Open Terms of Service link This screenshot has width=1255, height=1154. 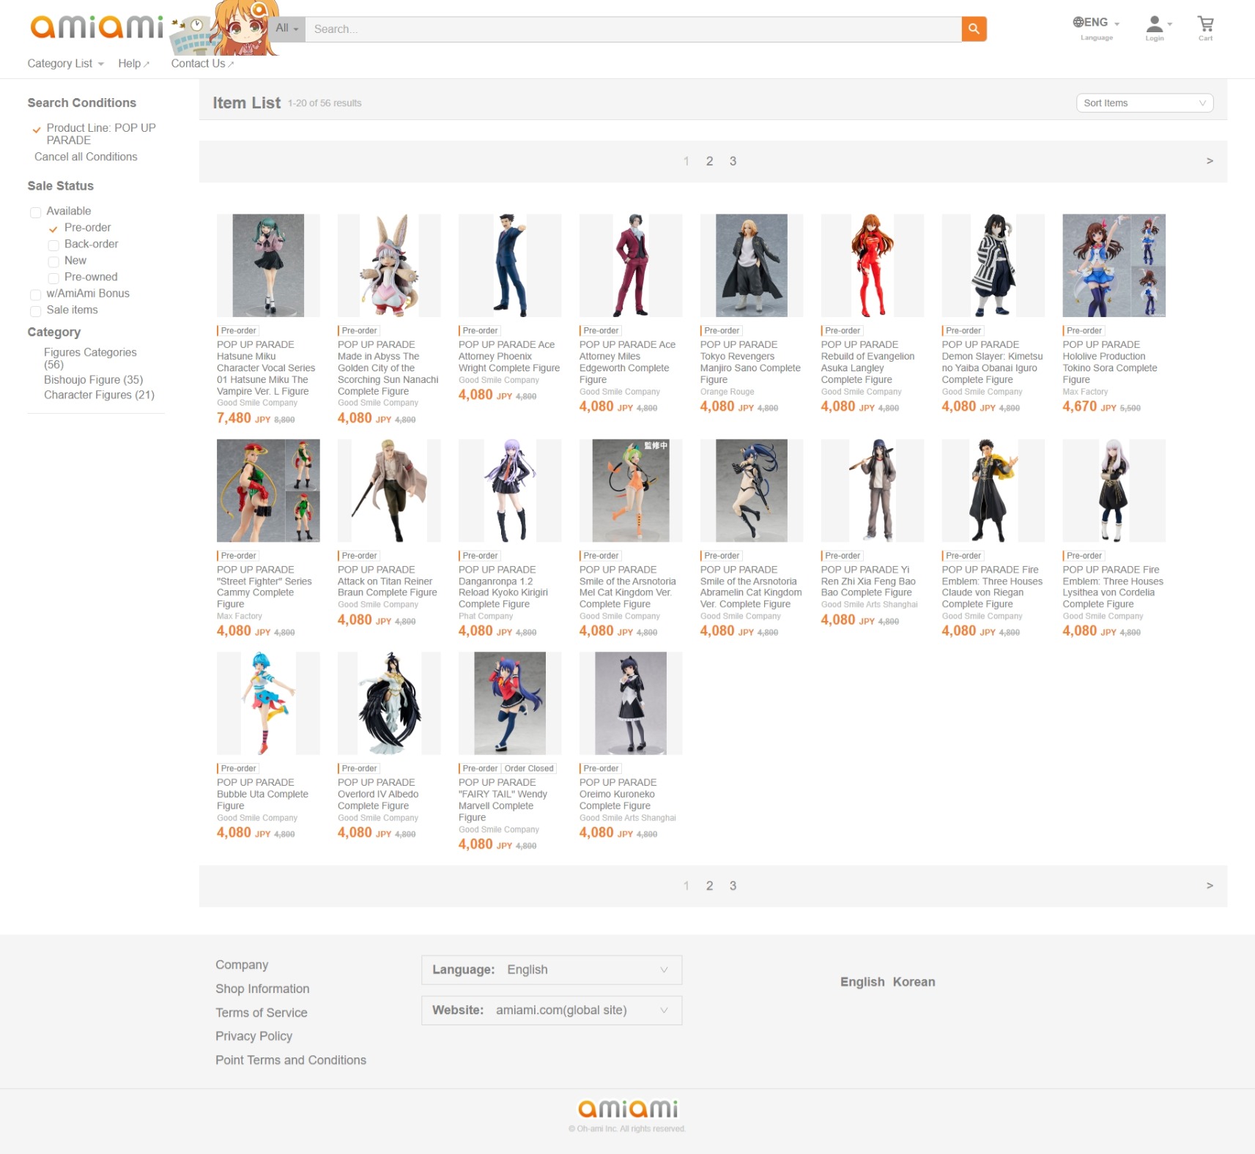(x=262, y=1013)
